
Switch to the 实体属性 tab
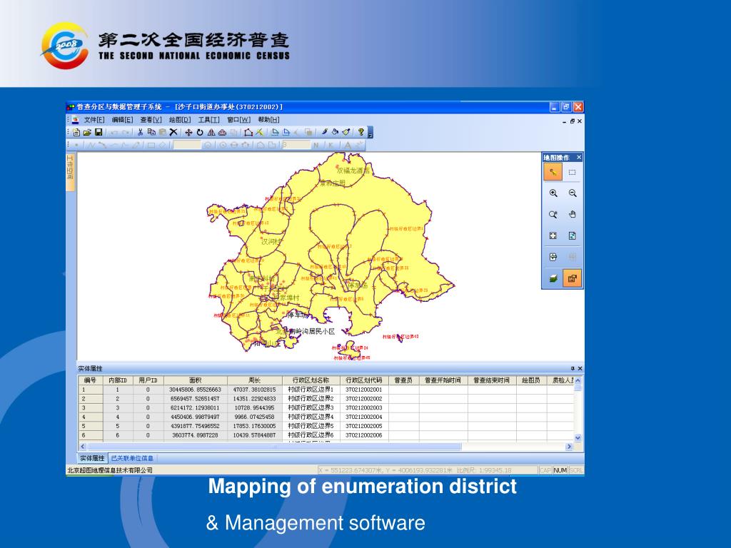pos(92,458)
